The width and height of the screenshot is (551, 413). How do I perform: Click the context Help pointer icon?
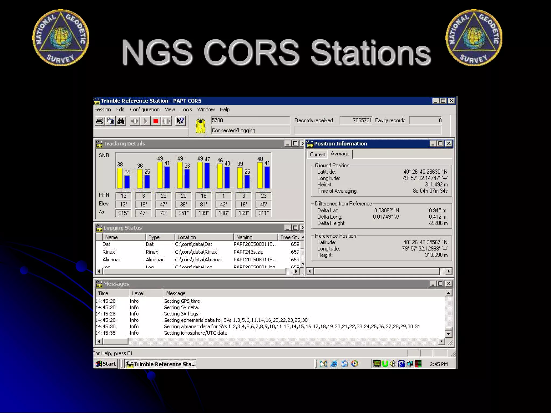(x=180, y=121)
